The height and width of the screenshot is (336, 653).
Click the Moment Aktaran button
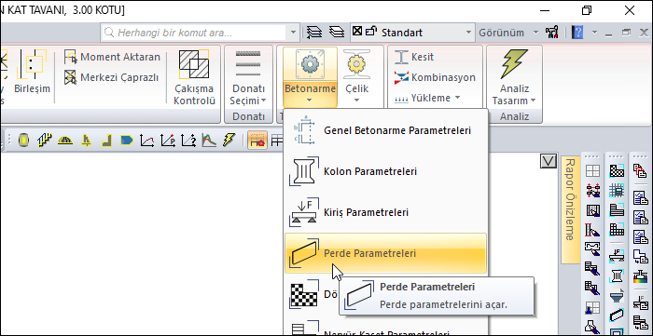pyautogui.click(x=113, y=57)
